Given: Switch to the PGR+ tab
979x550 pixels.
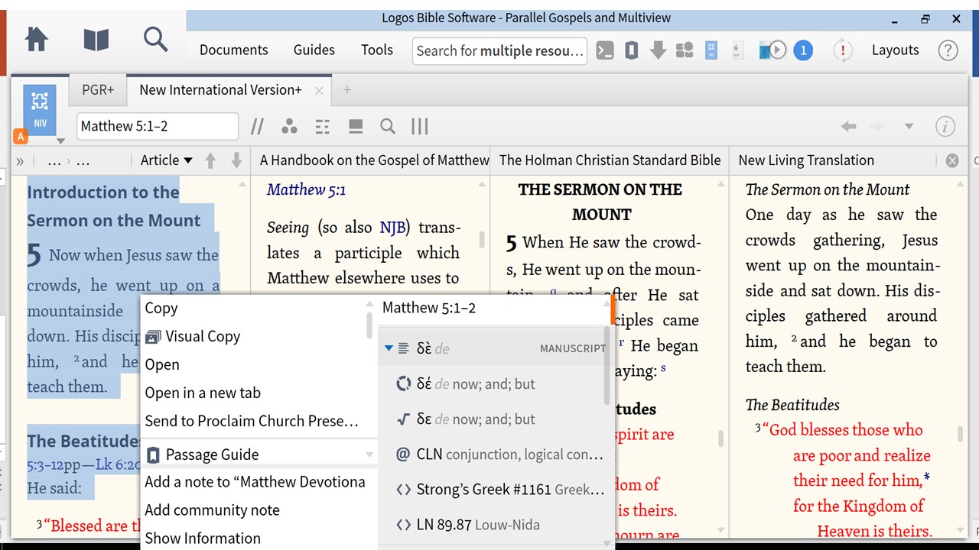Looking at the screenshot, I should [x=98, y=90].
